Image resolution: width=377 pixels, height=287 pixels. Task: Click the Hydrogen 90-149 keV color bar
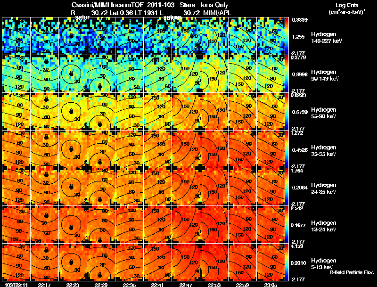coord(287,74)
